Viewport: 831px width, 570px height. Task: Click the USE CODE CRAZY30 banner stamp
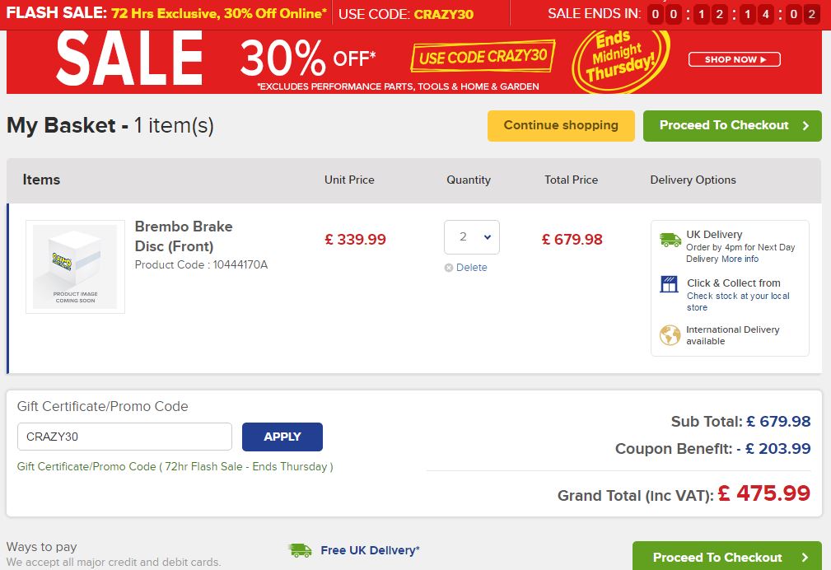[483, 58]
